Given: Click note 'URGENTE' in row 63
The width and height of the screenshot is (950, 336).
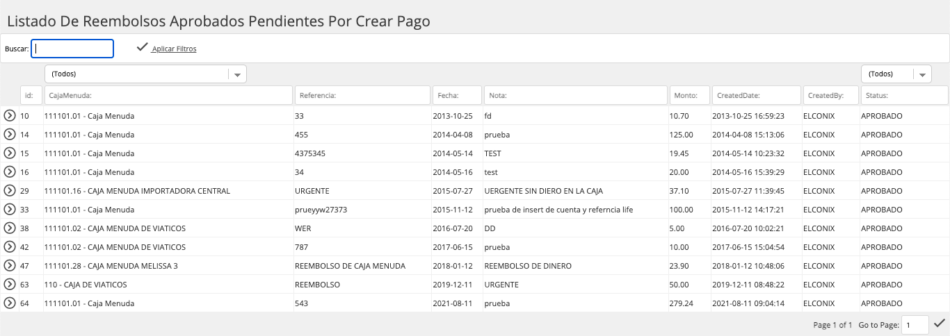Looking at the screenshot, I should pos(501,285).
